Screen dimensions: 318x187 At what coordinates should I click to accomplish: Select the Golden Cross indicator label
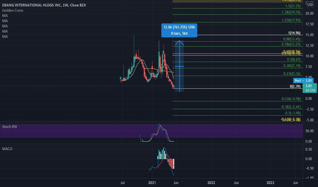click(13, 11)
